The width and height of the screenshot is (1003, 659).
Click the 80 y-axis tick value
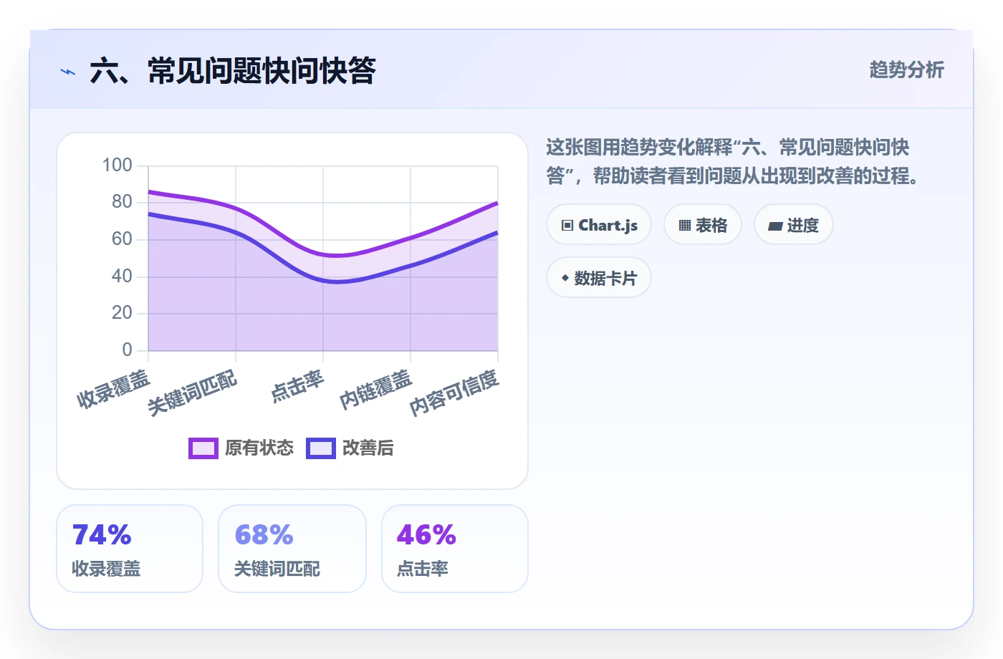(122, 202)
